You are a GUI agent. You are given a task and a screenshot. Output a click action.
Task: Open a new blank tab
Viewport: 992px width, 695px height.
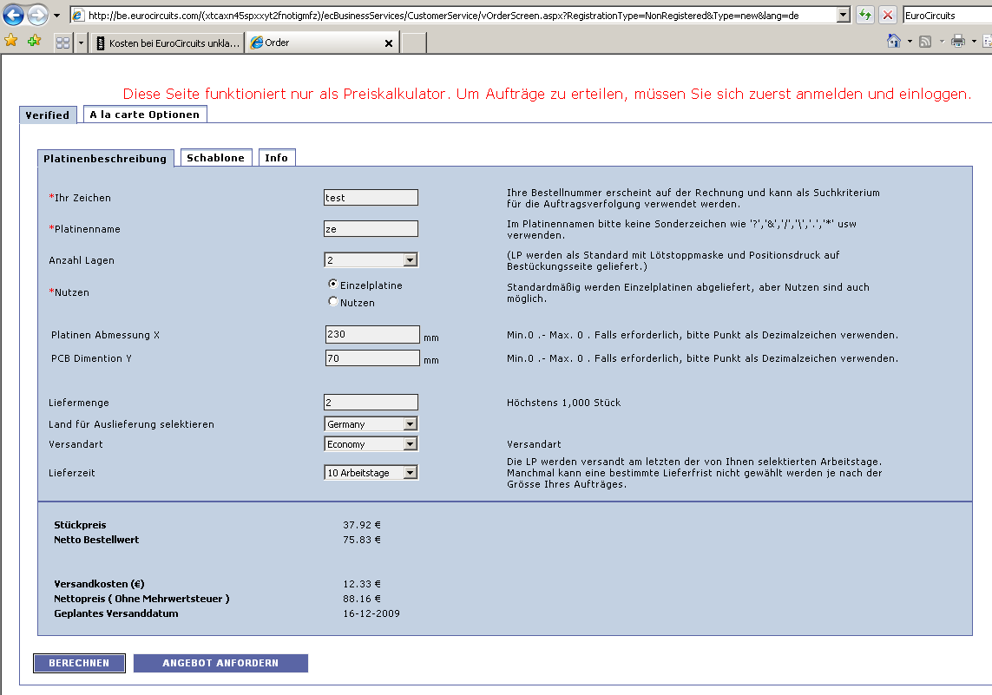(414, 43)
